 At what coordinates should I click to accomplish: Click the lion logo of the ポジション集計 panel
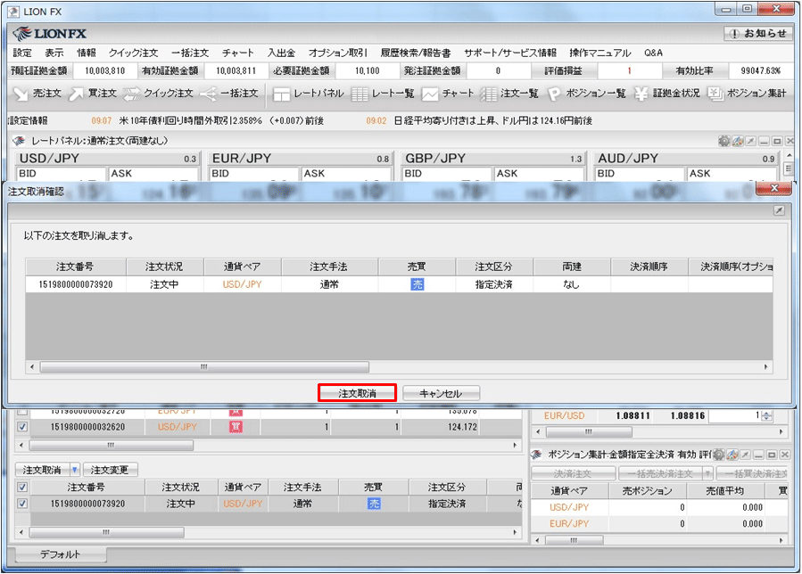coord(536,455)
